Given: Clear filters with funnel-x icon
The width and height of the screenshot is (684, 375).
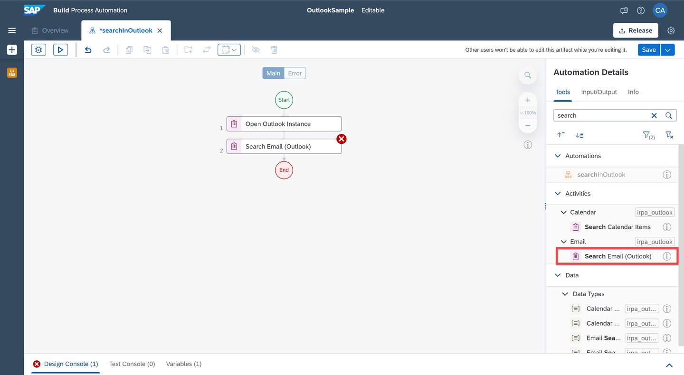Looking at the screenshot, I should [x=669, y=135].
